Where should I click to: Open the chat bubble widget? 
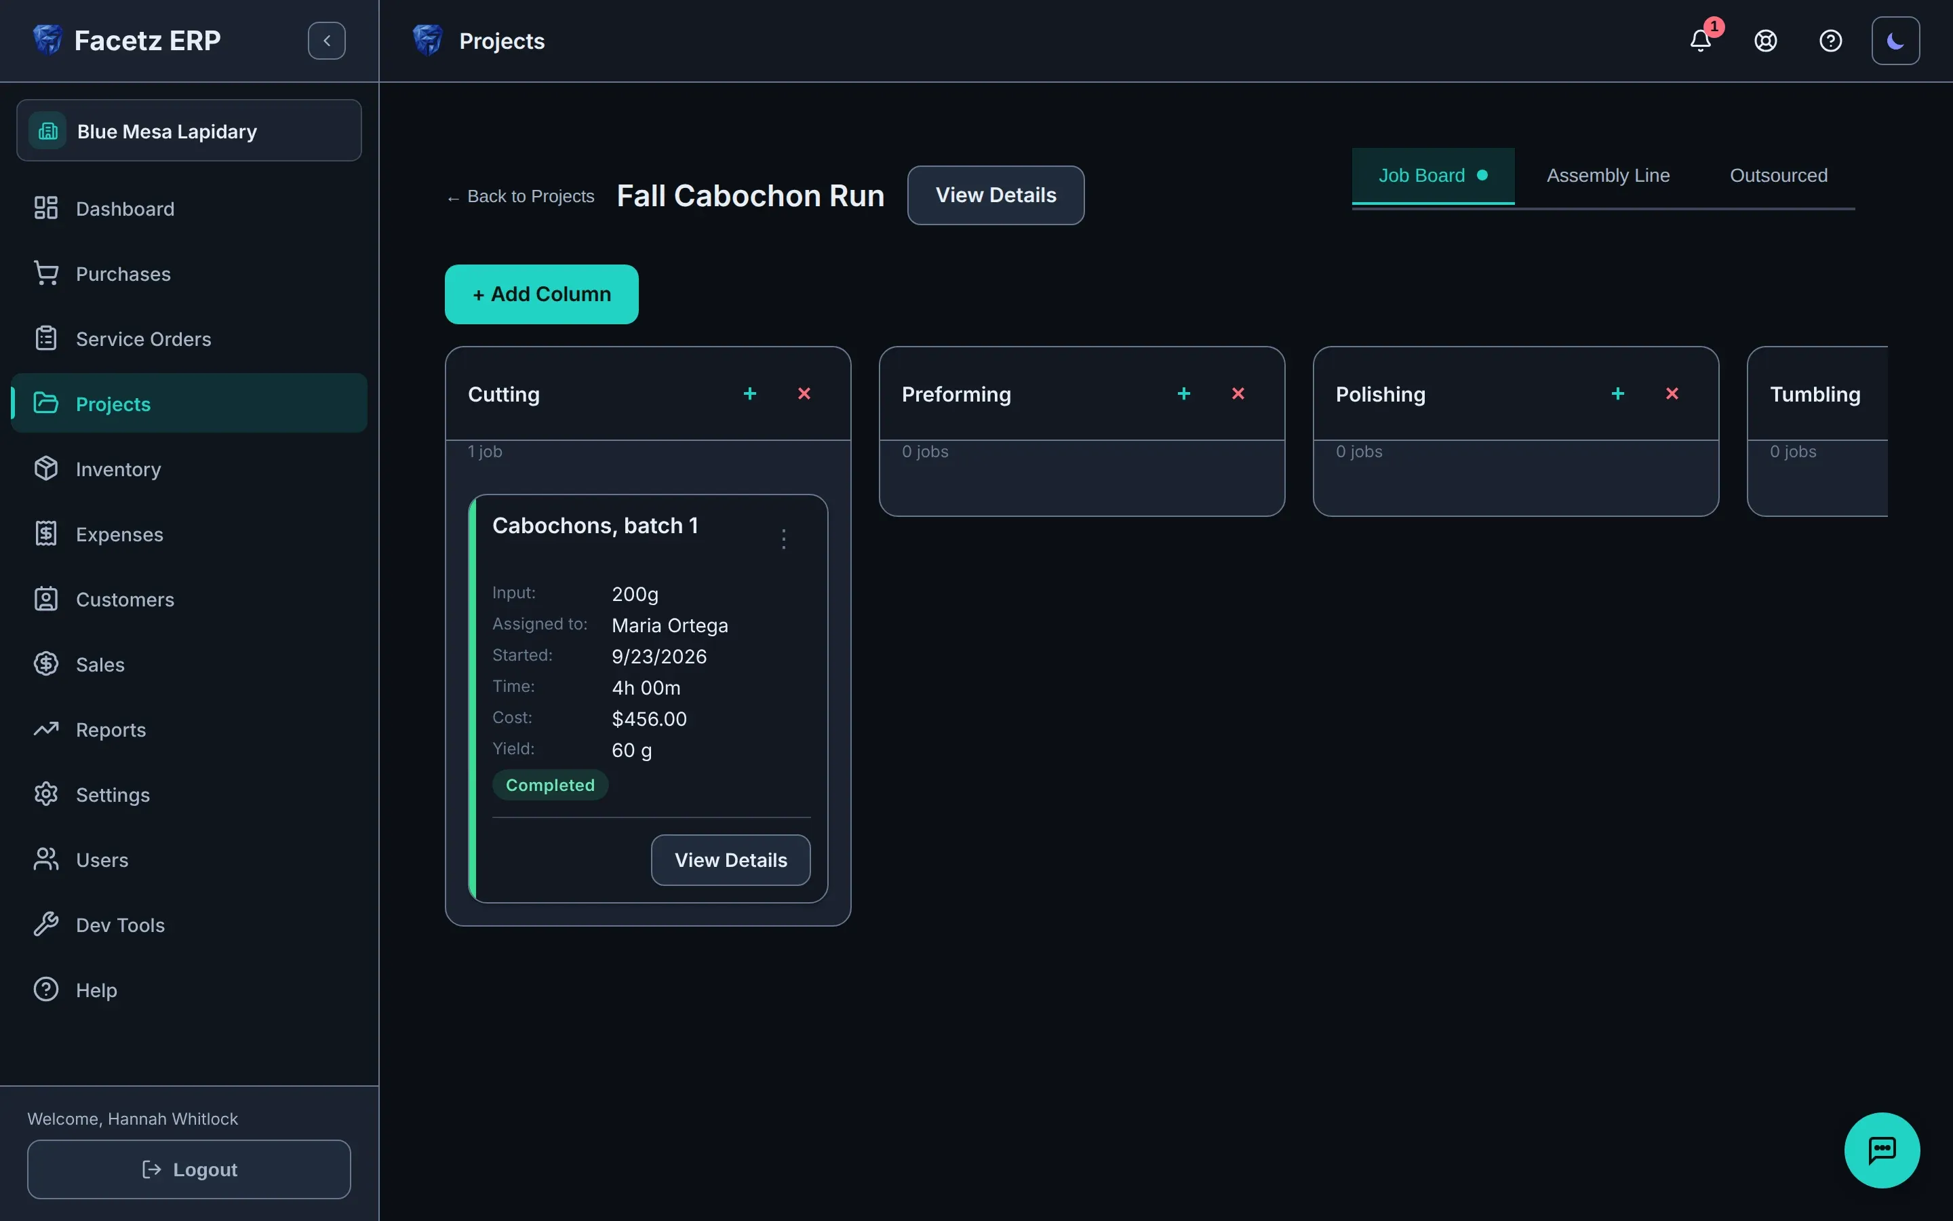pos(1881,1149)
